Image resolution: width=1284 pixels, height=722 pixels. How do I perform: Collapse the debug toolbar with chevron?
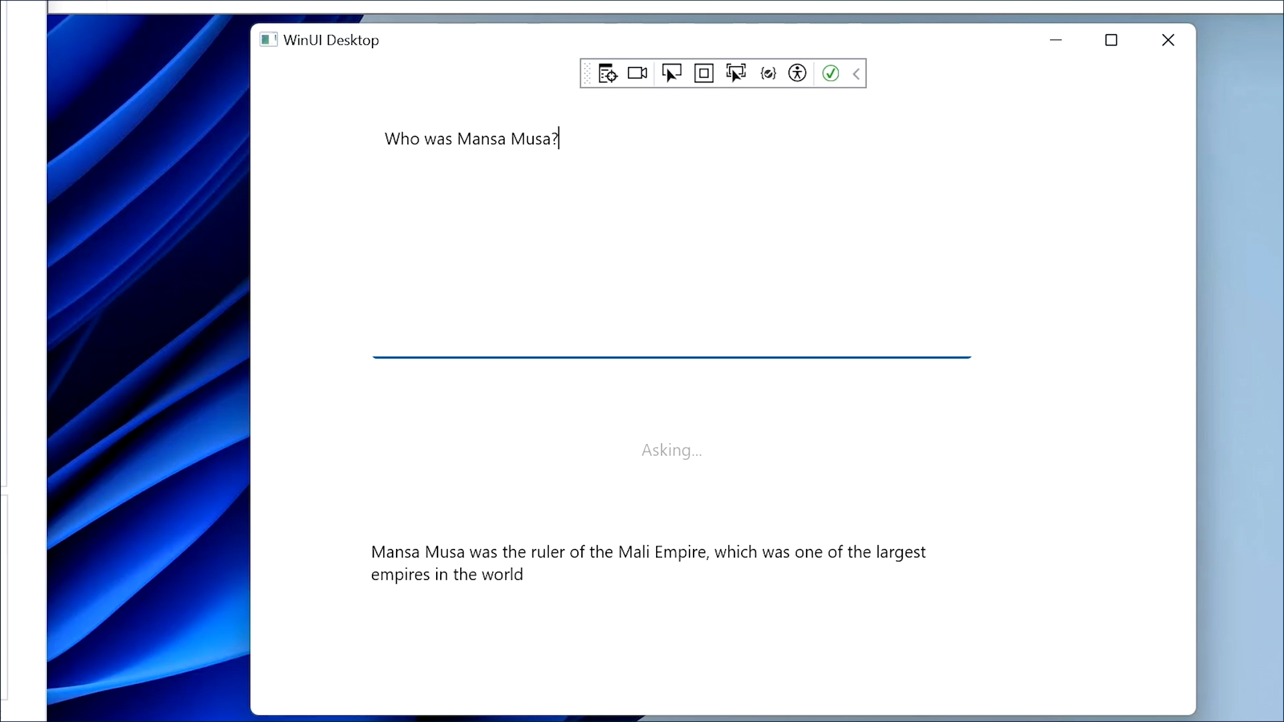[x=856, y=74]
